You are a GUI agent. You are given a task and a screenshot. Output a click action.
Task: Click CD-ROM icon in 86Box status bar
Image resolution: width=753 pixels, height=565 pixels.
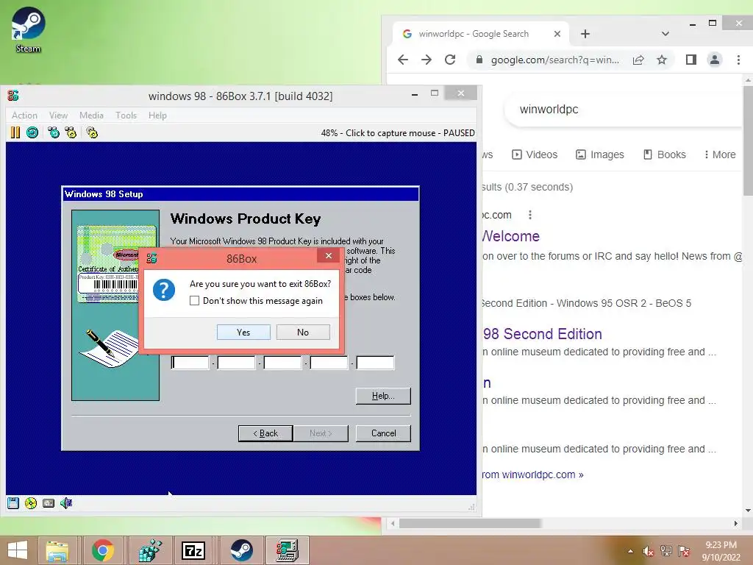coord(31,503)
